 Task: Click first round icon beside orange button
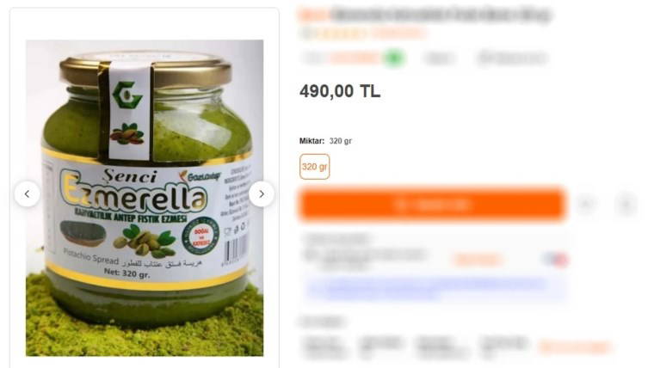click(586, 204)
